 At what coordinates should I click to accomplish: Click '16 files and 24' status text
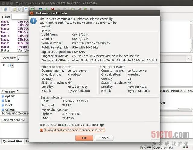click(x=15, y=113)
